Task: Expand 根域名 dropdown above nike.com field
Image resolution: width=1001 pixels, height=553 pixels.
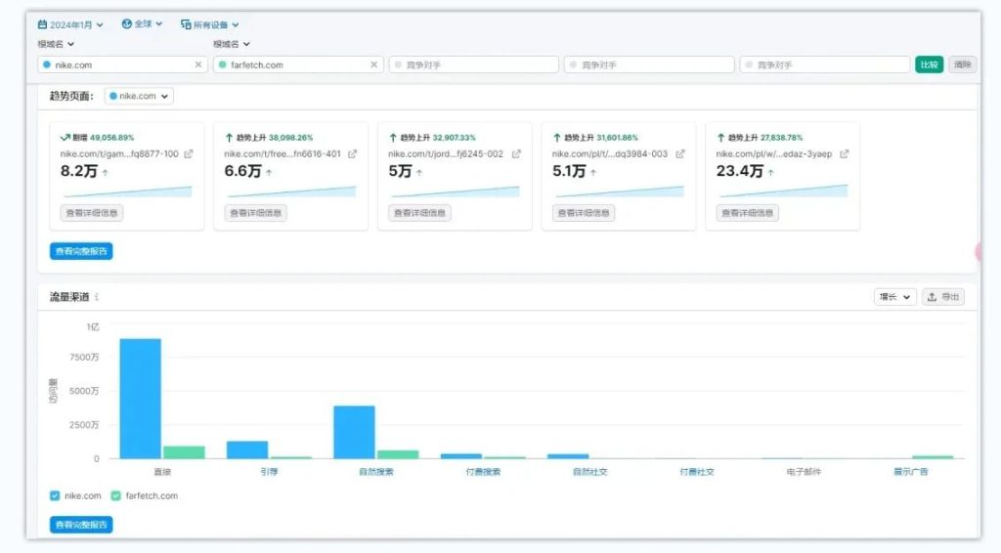Action: (56, 44)
